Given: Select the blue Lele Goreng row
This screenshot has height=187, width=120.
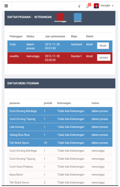Looking at the screenshot, I should pos(60,127).
